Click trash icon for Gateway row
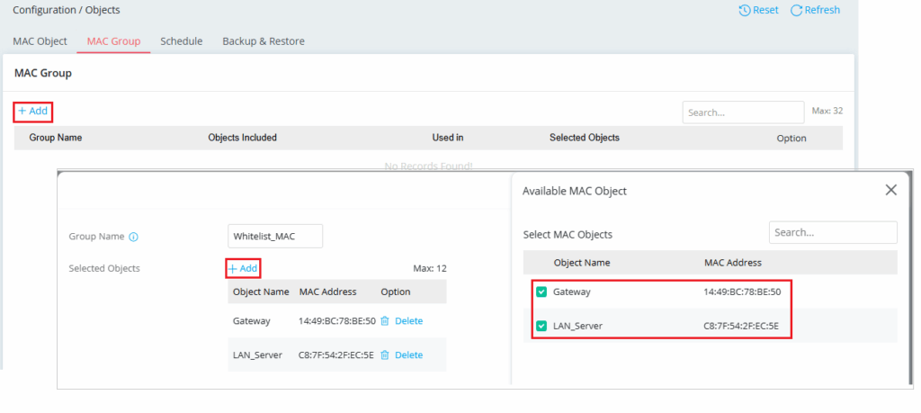 coord(385,320)
